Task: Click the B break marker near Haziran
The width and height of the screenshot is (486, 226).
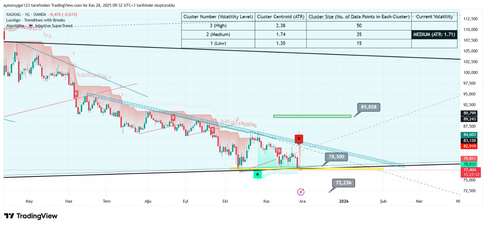Action: (x=76, y=94)
